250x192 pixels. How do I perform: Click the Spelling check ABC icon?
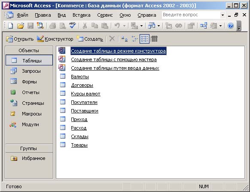[73, 25]
